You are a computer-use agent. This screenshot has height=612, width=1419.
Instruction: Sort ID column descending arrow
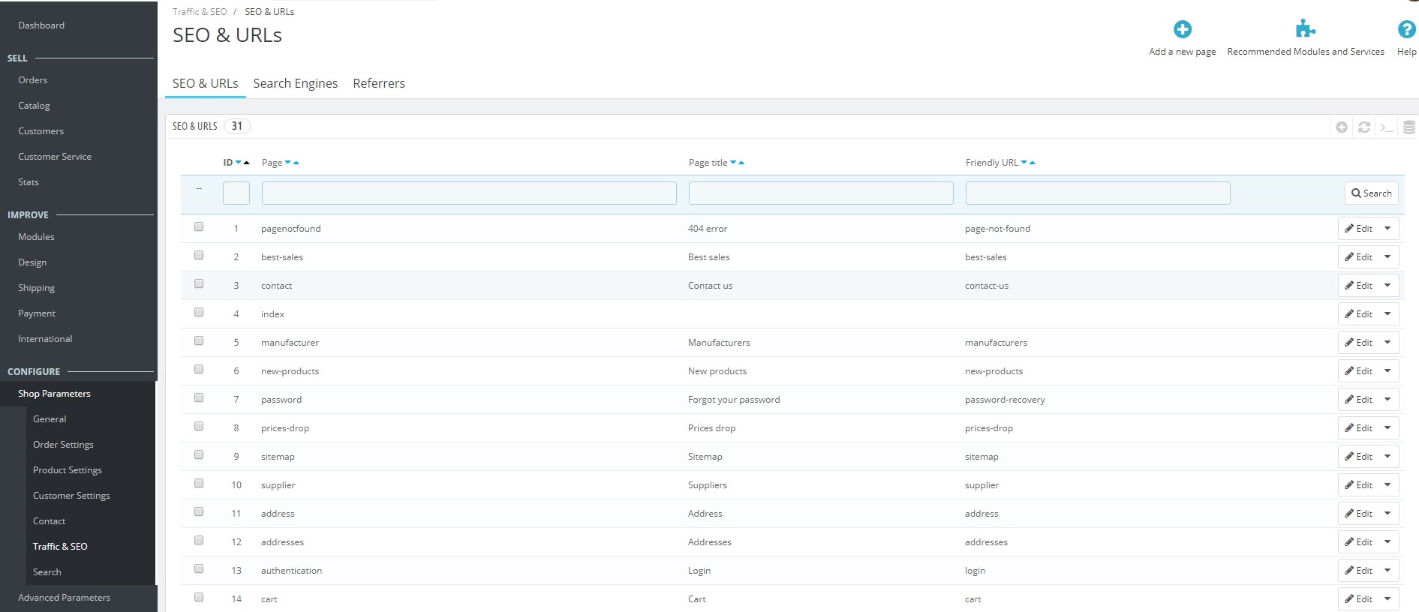(239, 163)
